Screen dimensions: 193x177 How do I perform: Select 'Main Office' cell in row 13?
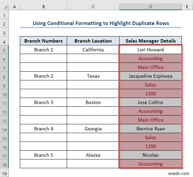[151, 120]
